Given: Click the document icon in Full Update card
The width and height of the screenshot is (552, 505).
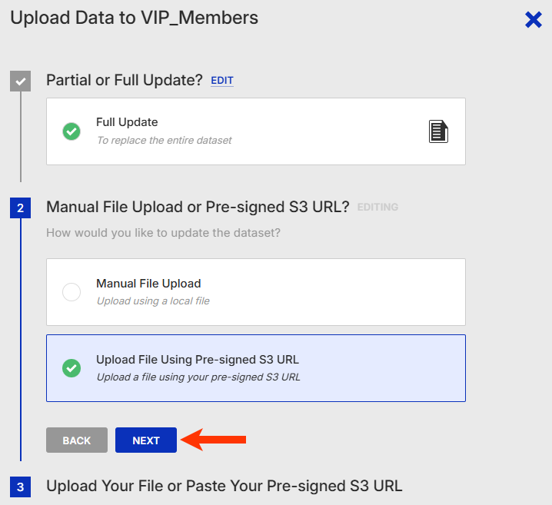Looking at the screenshot, I should pos(438,131).
